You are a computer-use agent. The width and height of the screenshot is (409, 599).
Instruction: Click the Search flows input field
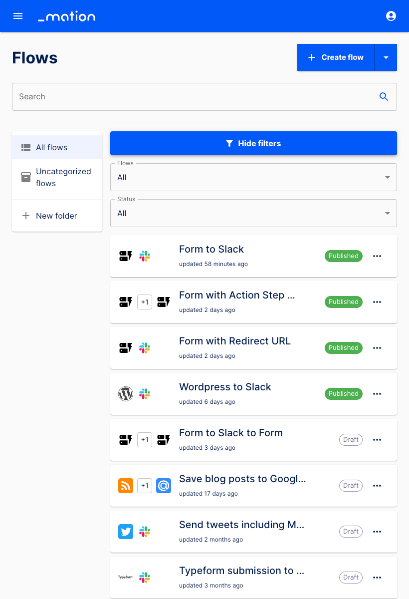[195, 97]
